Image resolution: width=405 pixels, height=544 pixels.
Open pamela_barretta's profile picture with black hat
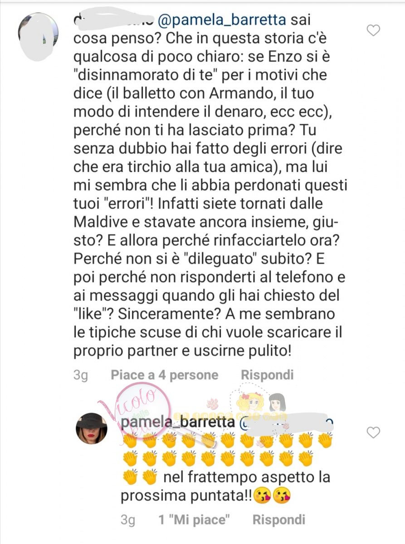91,428
